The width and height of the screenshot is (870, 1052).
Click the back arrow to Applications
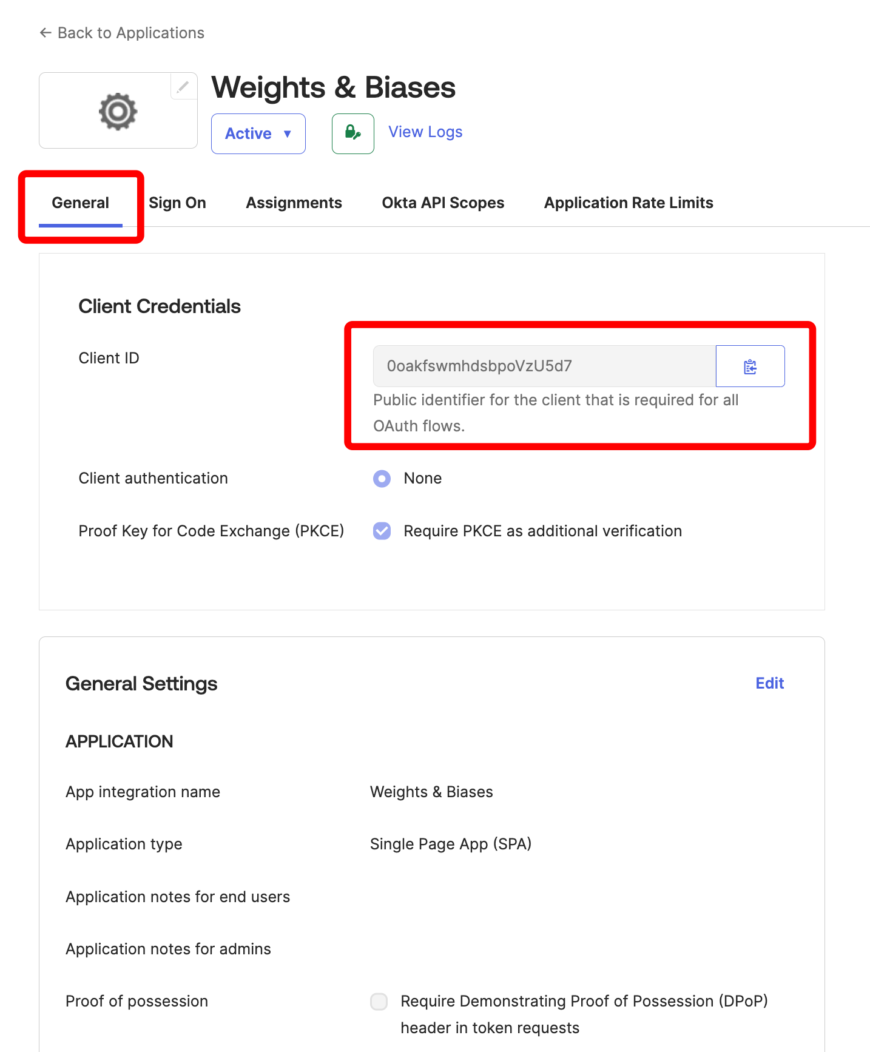(46, 33)
